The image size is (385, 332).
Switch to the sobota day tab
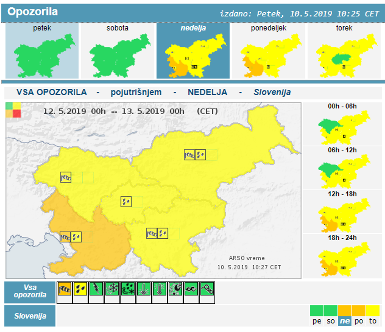[118, 51]
